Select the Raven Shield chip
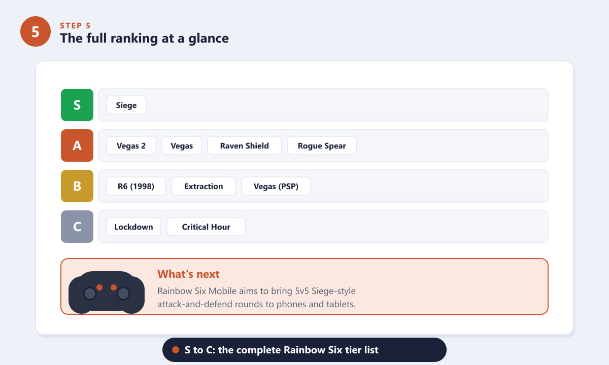Viewport: 609px width, 365px height. tap(245, 145)
